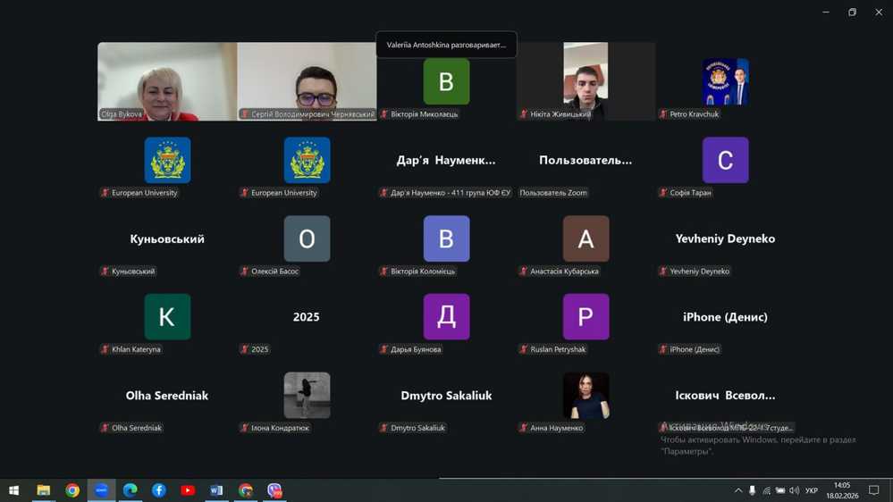Image resolution: width=893 pixels, height=502 pixels.
Task: Select the large 'Куньовський' tile name
Action: tap(167, 239)
